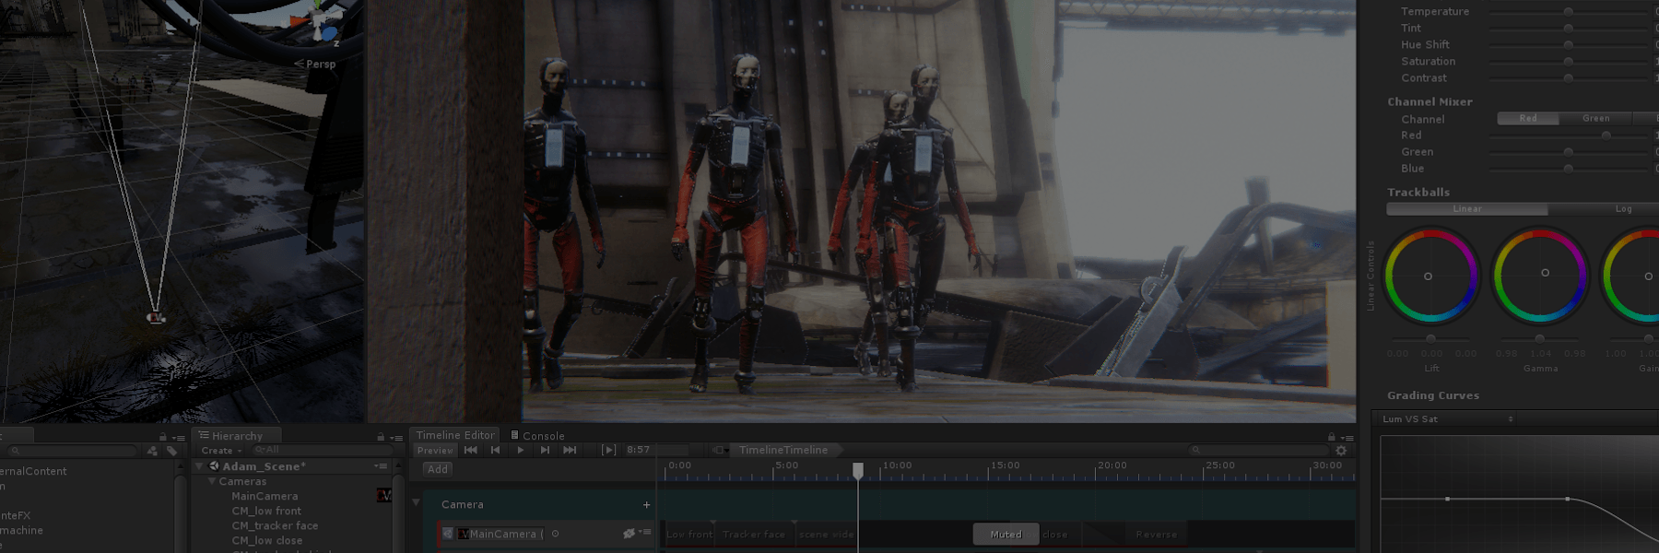Click the search-by-label tag icon
1659x553 pixels.
[x=171, y=451]
